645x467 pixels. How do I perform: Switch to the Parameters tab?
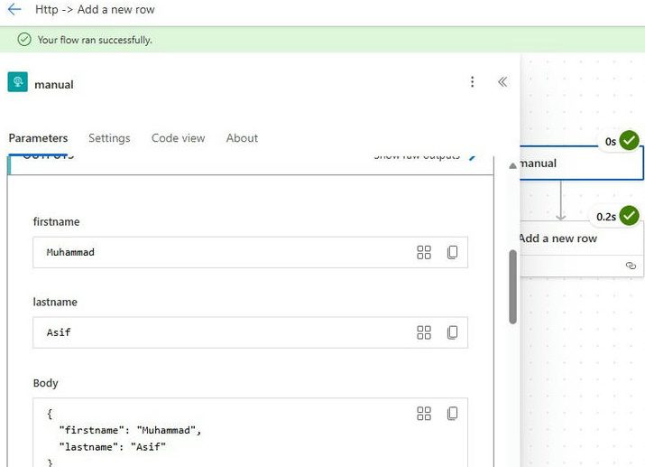click(38, 138)
